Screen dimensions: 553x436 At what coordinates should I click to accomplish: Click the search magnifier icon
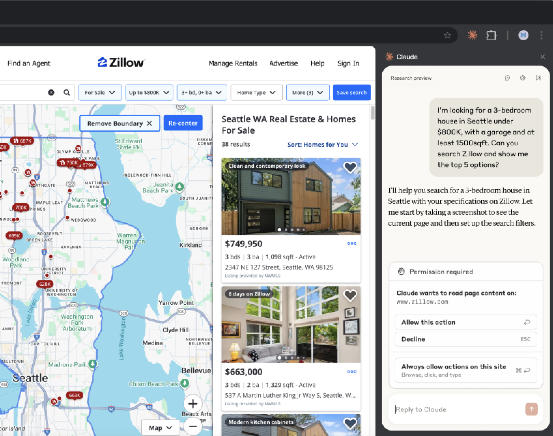[x=67, y=92]
